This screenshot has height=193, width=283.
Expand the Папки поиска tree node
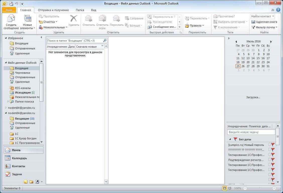(x=8, y=102)
